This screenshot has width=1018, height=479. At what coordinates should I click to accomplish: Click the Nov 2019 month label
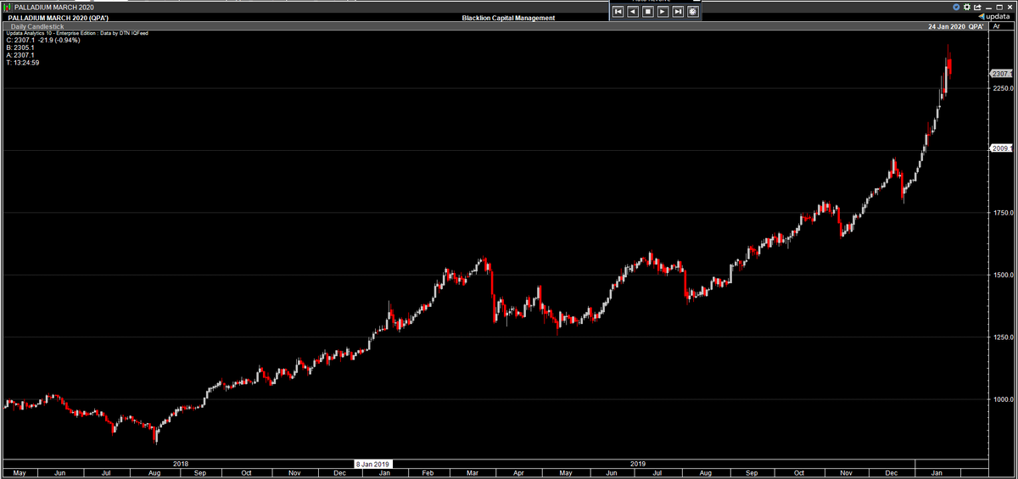pos(847,473)
